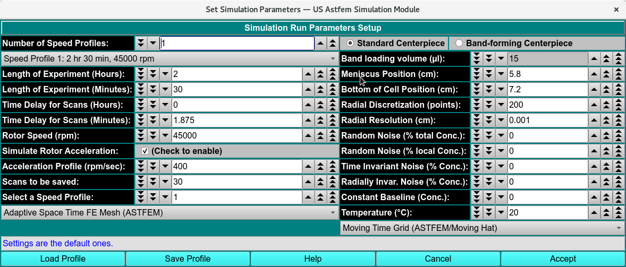Click double up arrow for Number of Speed Profiles
The height and width of the screenshot is (267, 626).
tap(333, 43)
